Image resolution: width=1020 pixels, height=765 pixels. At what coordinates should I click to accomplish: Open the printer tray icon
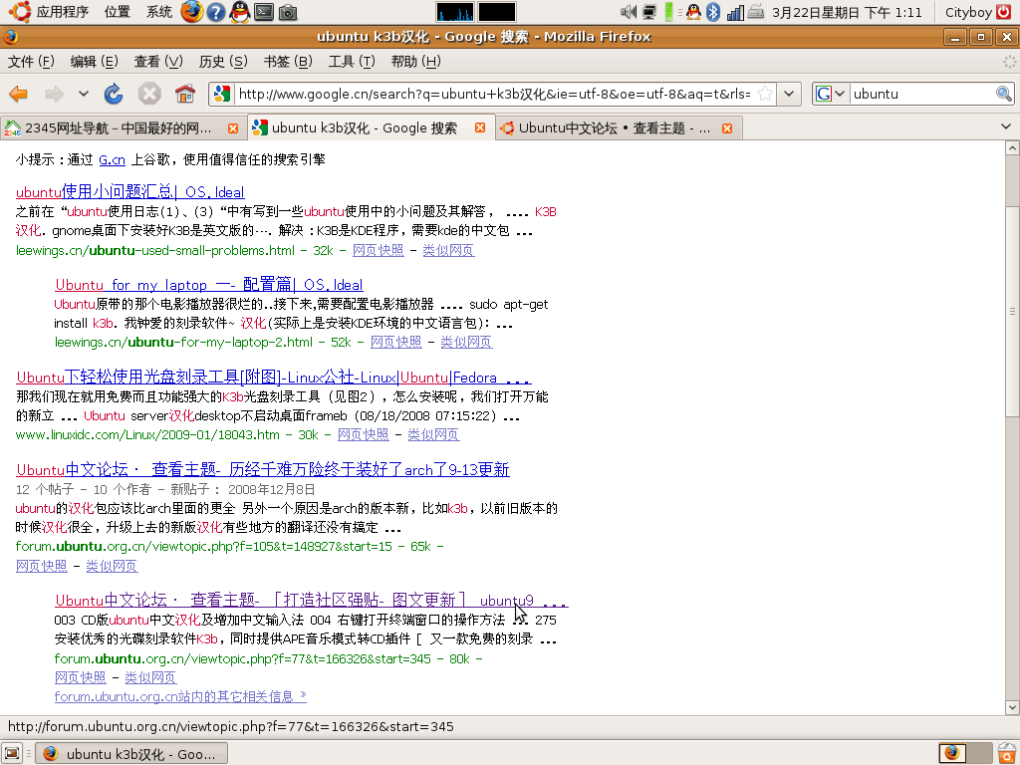755,12
